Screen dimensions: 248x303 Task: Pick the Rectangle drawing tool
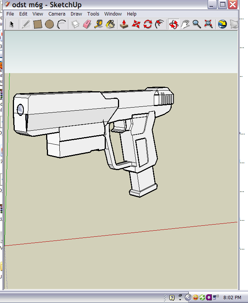point(37,24)
